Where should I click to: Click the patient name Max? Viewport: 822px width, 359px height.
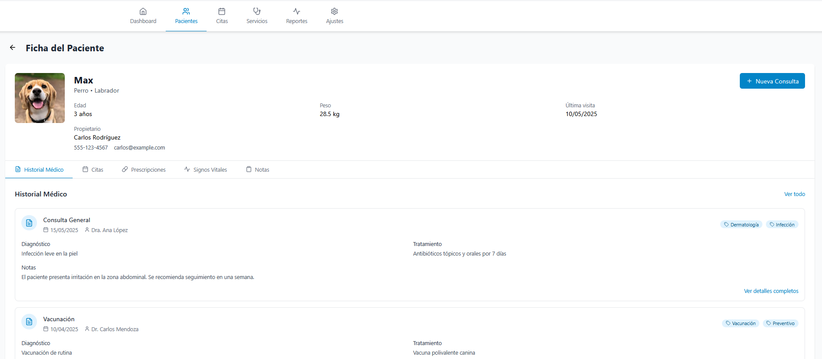click(x=84, y=80)
